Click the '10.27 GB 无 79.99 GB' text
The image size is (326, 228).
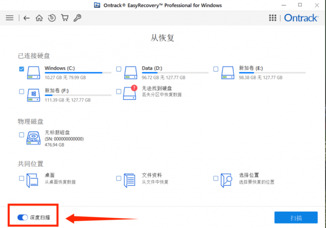pyautogui.click(x=65, y=78)
